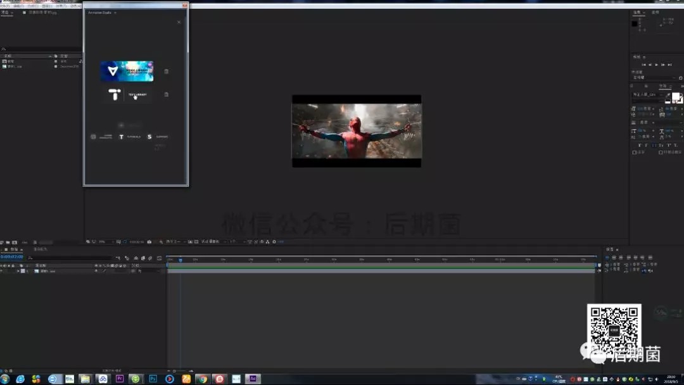This screenshot has width=684, height=385.
Task: Click the Project panel search field
Action: pyautogui.click(x=41, y=49)
